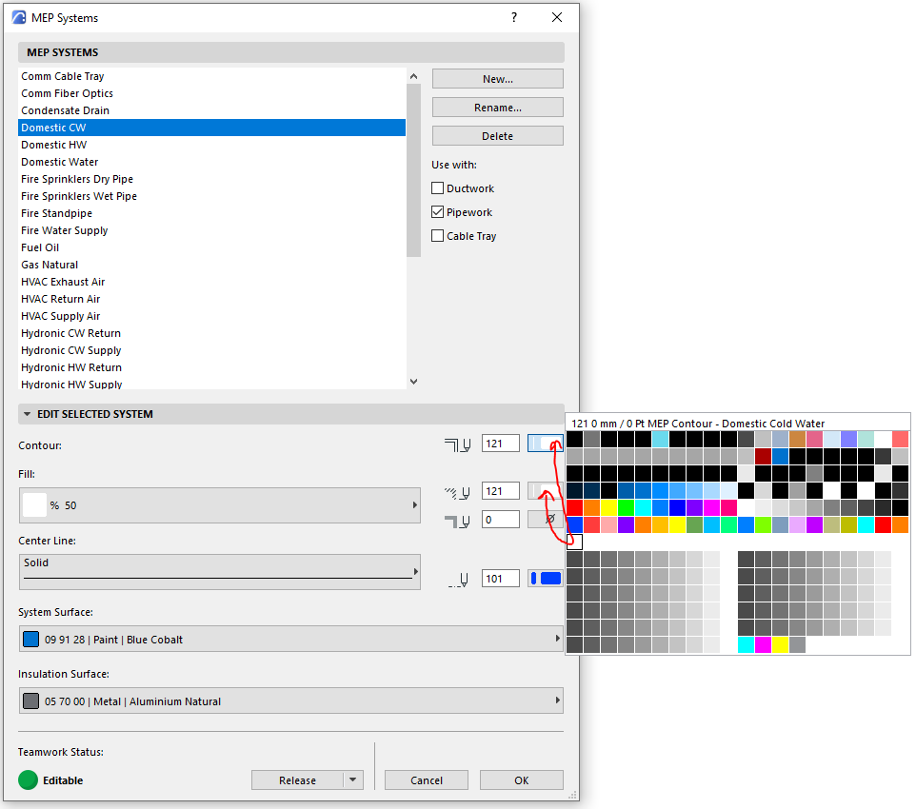Viewport: 916px width, 809px height.
Task: Cancel the MEP Systems dialog
Action: coord(427,779)
